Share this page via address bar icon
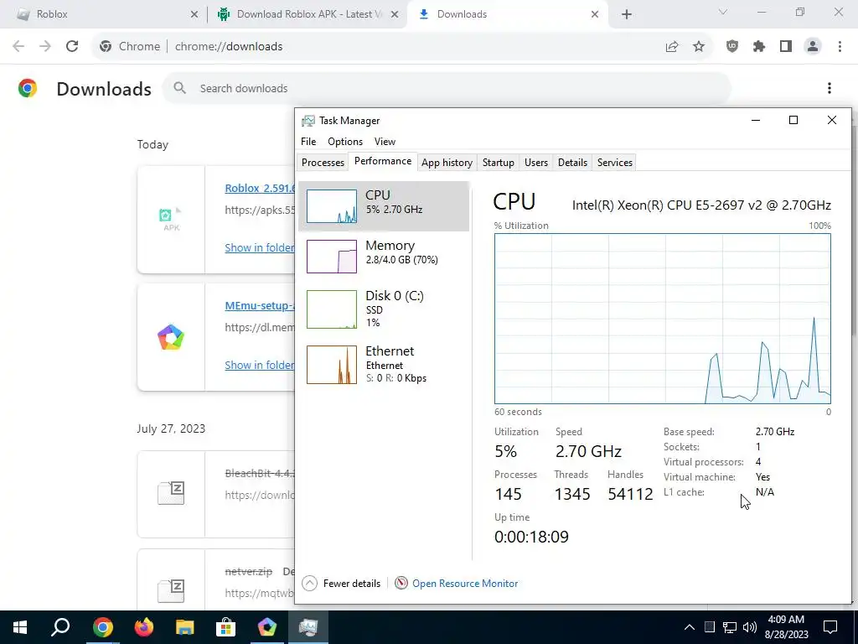The image size is (858, 644). (672, 47)
